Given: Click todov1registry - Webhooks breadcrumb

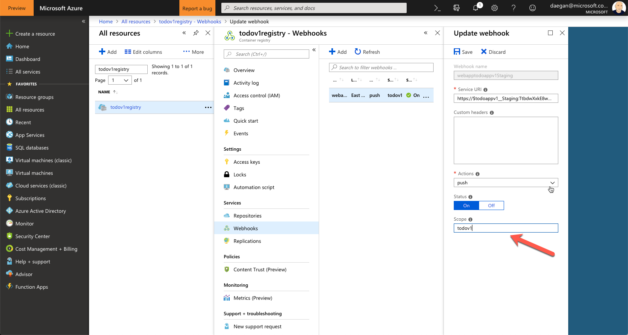Looking at the screenshot, I should point(190,22).
